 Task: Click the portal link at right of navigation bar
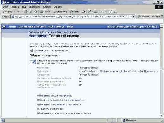pyautogui.click(x=132, y=27)
